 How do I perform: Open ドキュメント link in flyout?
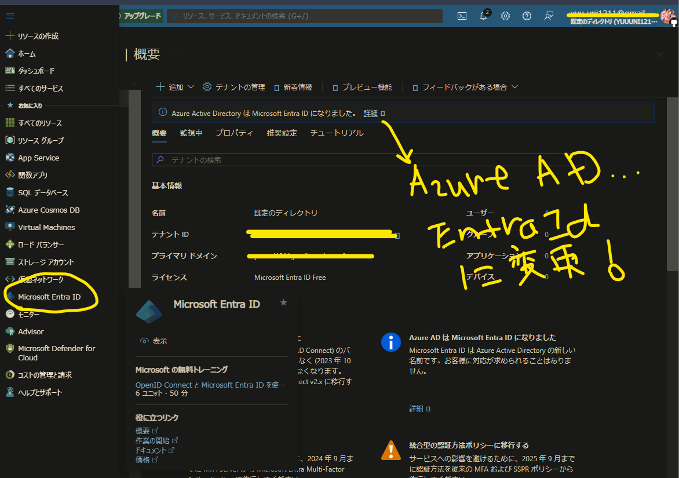coord(151,450)
